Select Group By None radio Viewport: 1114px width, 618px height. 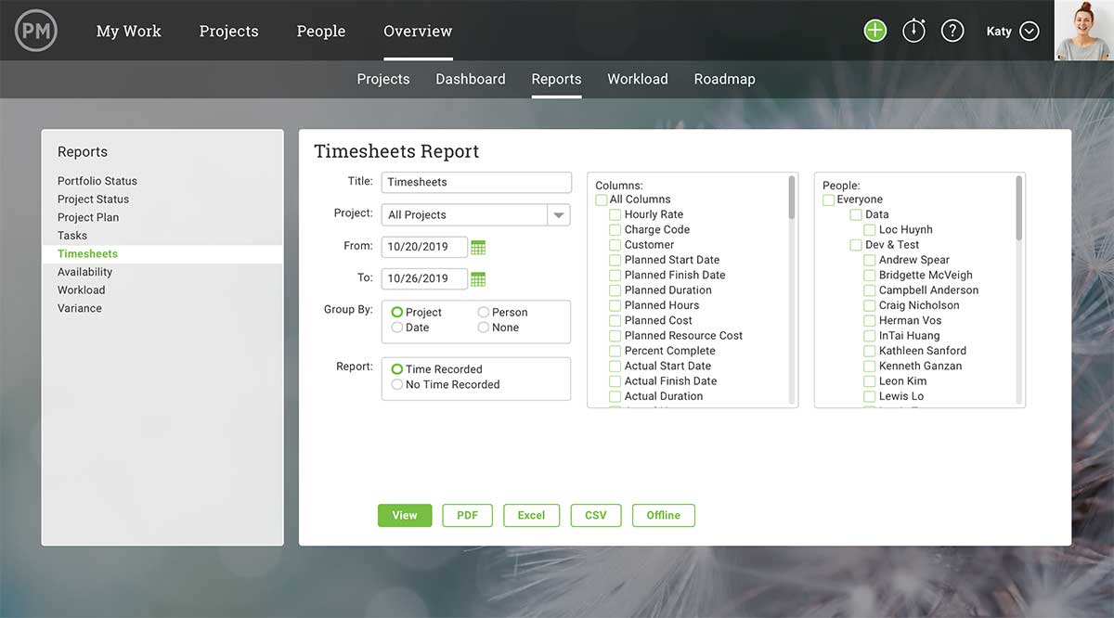(484, 328)
